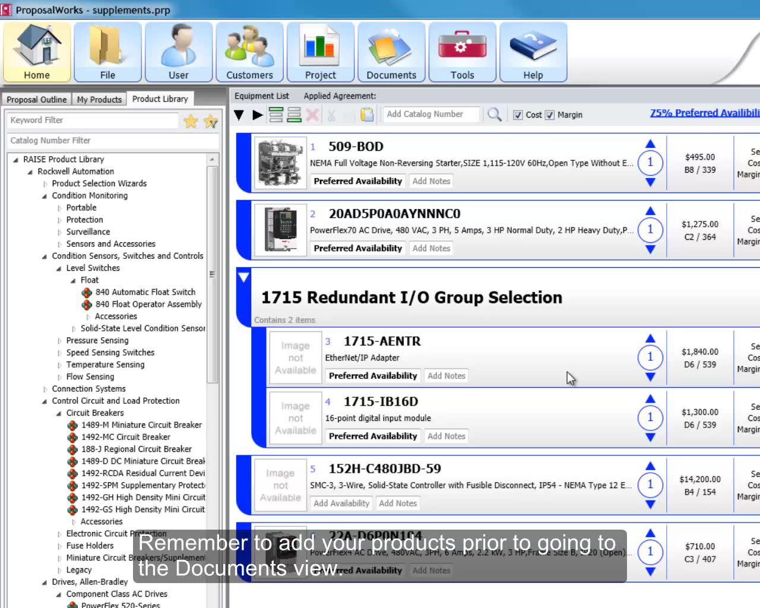
Task: Open the Project chart button
Action: pyautogui.click(x=321, y=52)
